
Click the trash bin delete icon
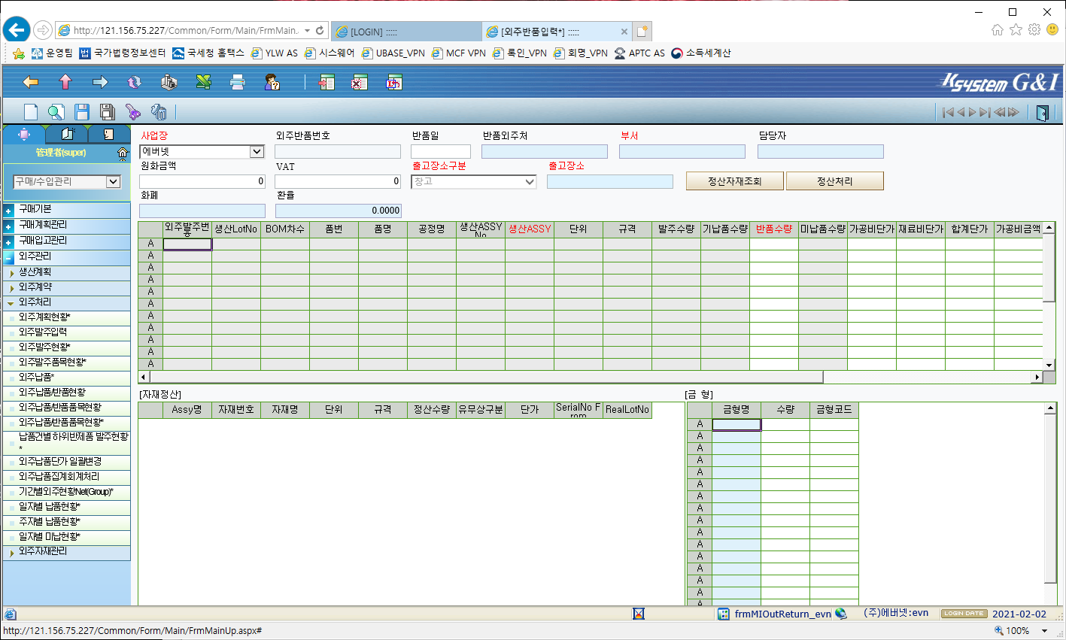click(x=159, y=112)
